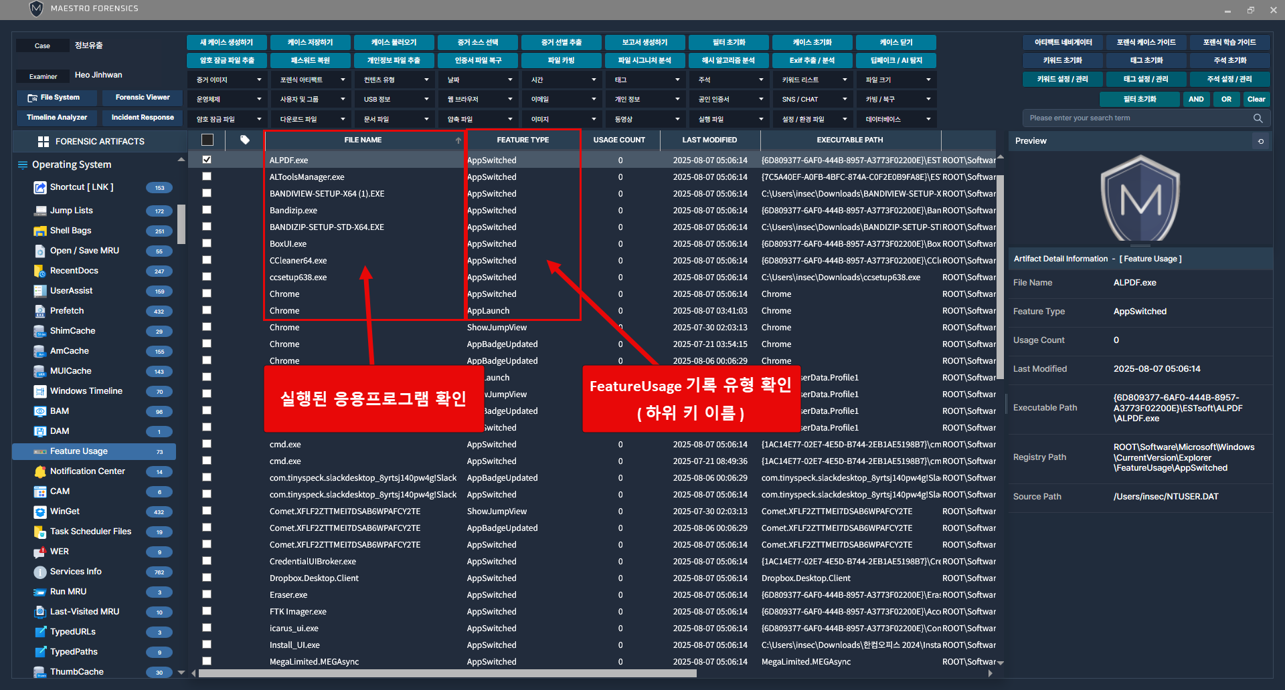The height and width of the screenshot is (690, 1285).
Task: Click the Preview panel refresh icon
Action: coord(1261,141)
